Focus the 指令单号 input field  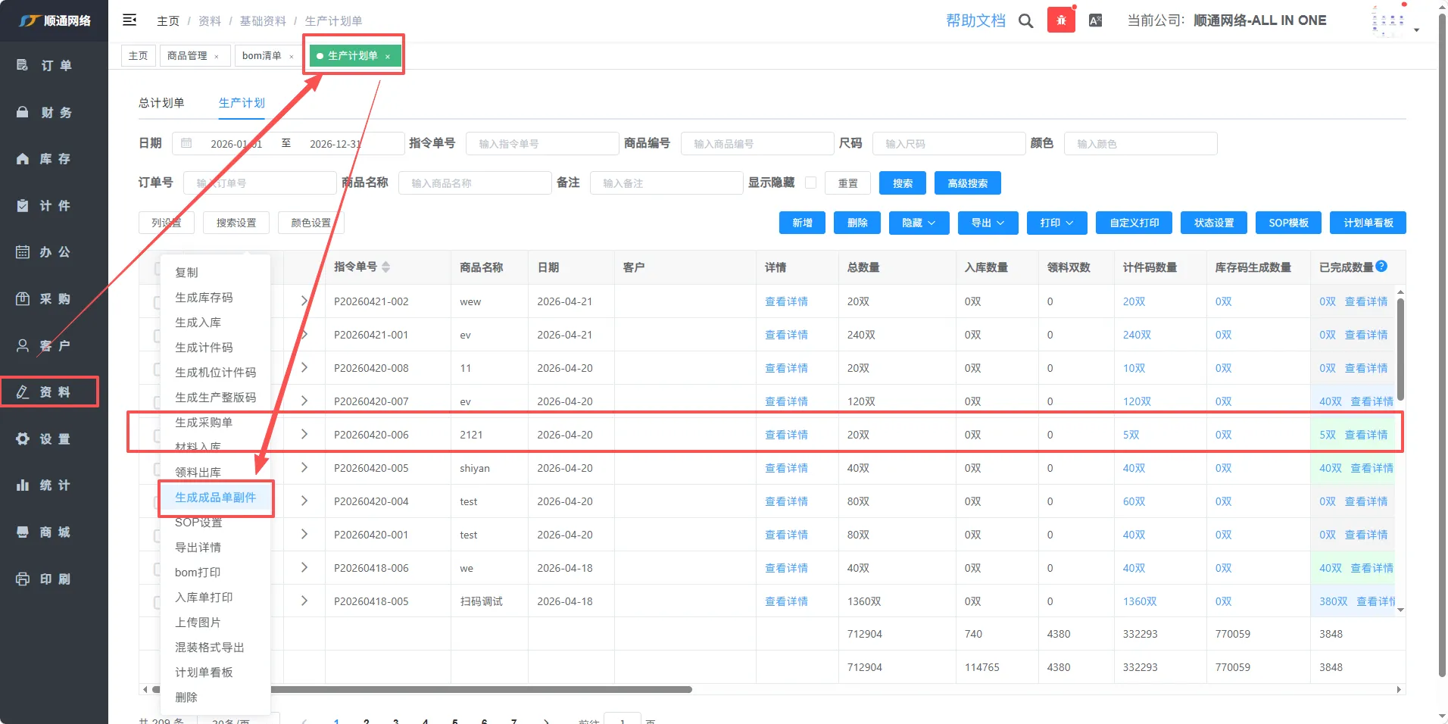tap(542, 144)
